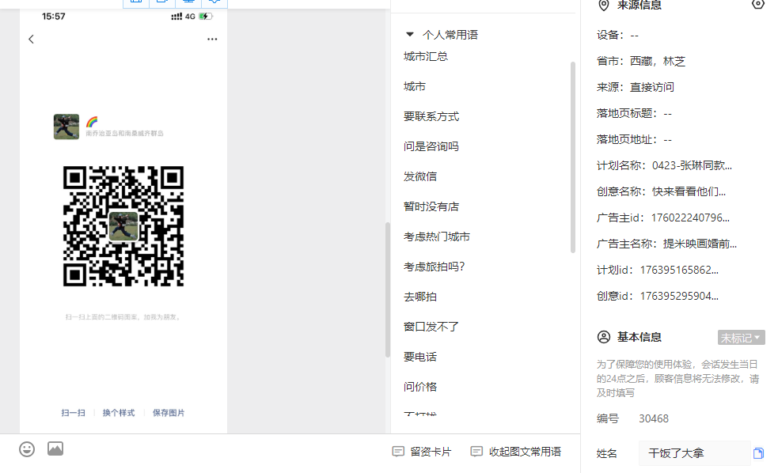The image size is (778, 473).
Task: Click the 姓名 field containing 干饭了大拿
Action: point(694,453)
